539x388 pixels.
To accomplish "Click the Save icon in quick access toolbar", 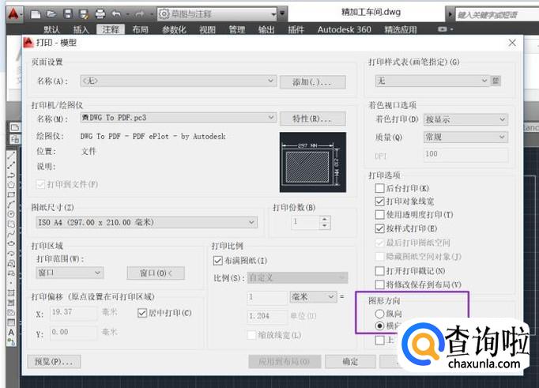I will point(68,14).
